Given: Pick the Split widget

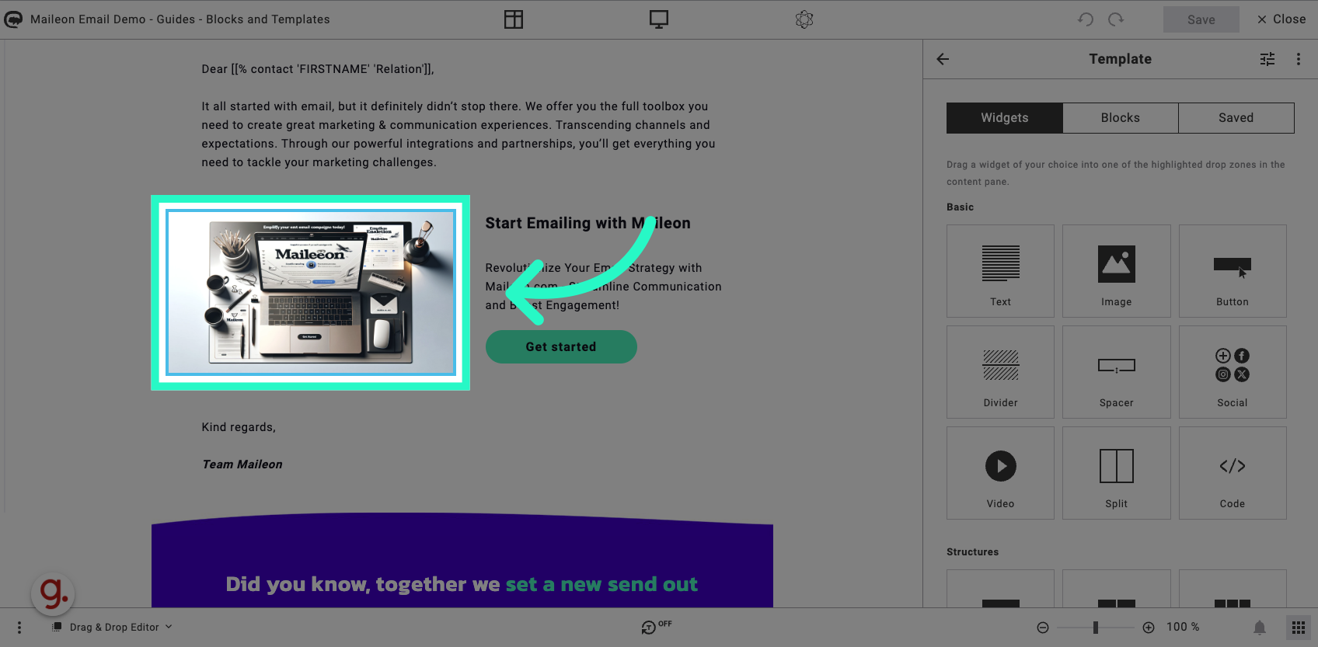Looking at the screenshot, I should click(x=1116, y=473).
